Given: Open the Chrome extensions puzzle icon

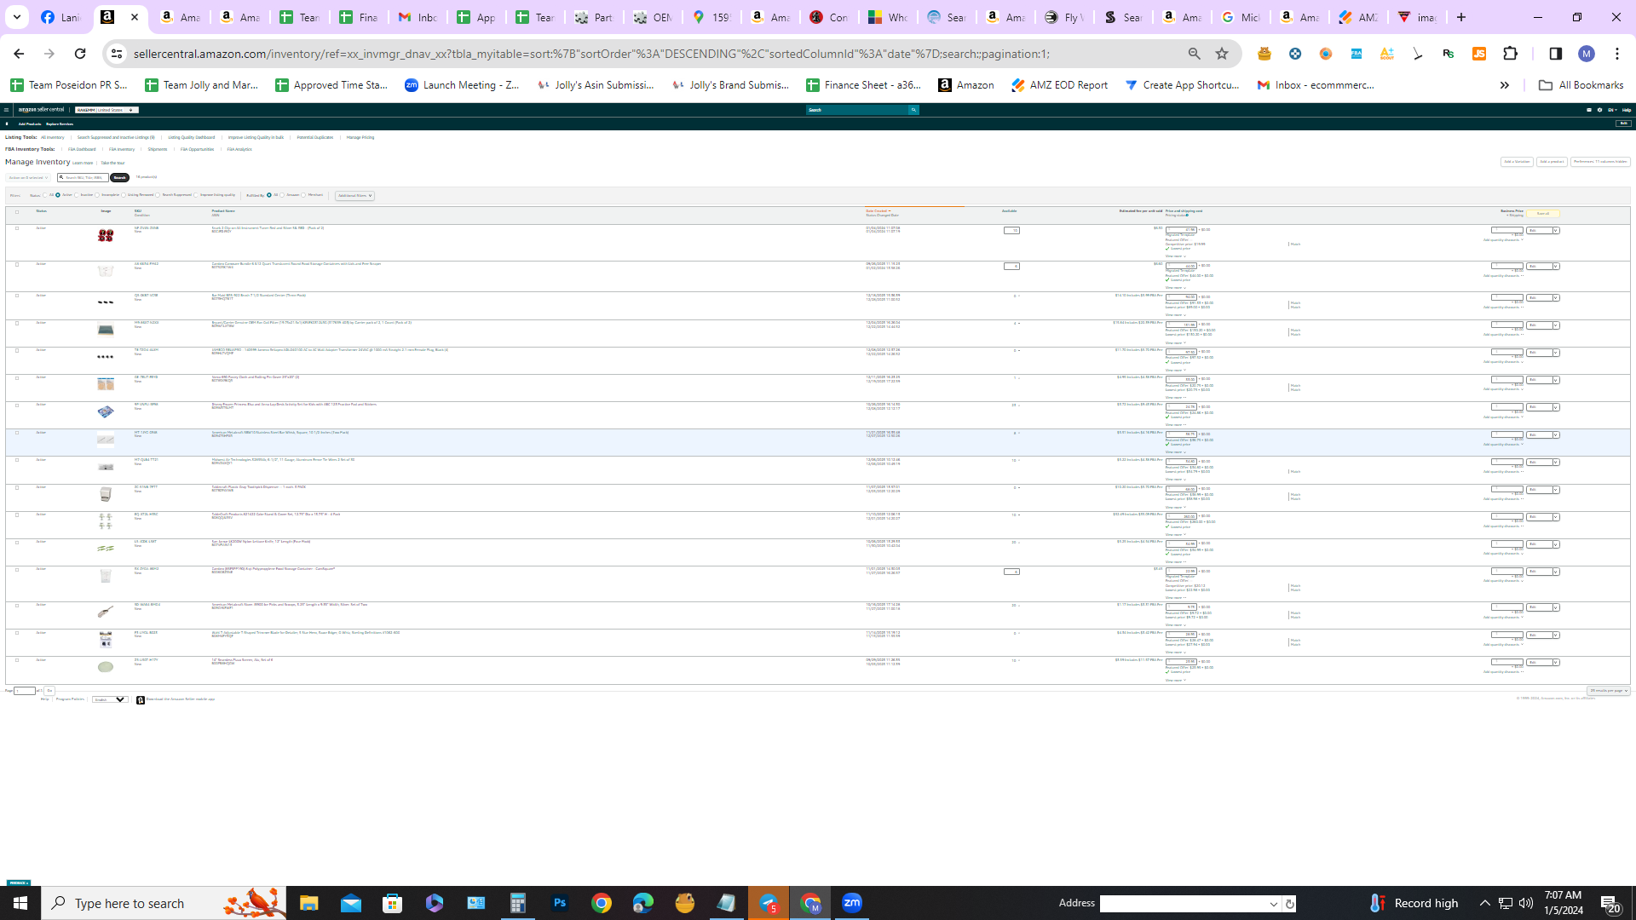Looking at the screenshot, I should 1511,54.
